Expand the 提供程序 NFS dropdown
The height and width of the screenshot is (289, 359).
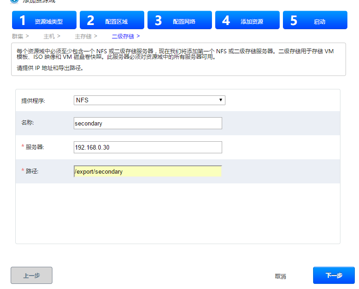point(149,100)
